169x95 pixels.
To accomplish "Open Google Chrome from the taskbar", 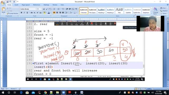I will pos(45,93).
